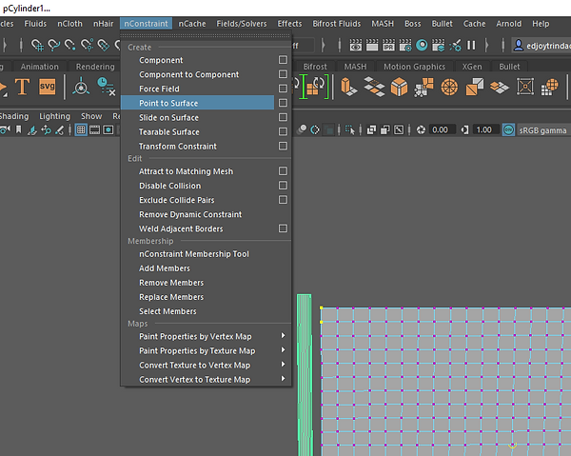Viewport: 571px width, 456px height.
Task: Click the gamma contrast icon
Action: tap(465, 129)
